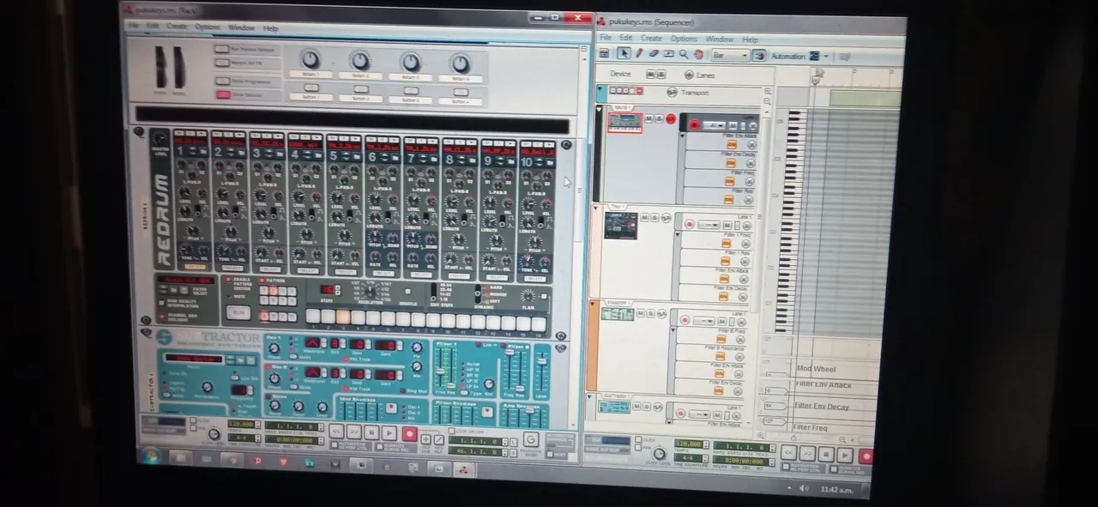Click Stop in Rack window transport

372,433
